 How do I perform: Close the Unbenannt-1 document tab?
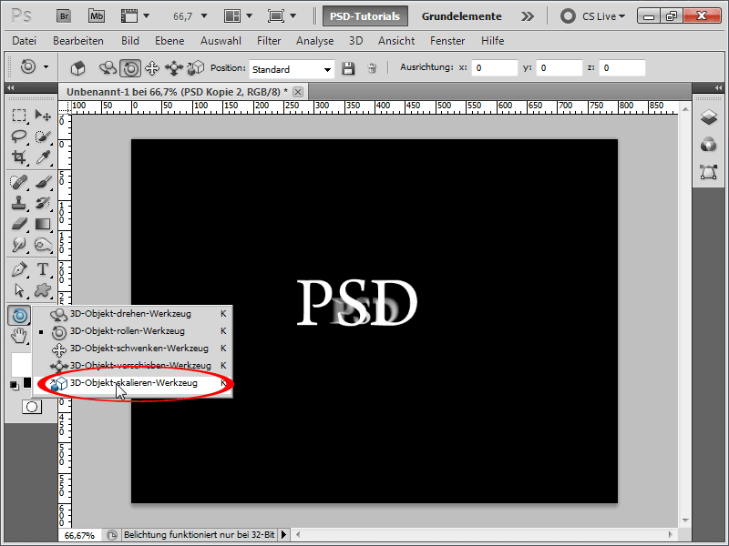[x=298, y=92]
